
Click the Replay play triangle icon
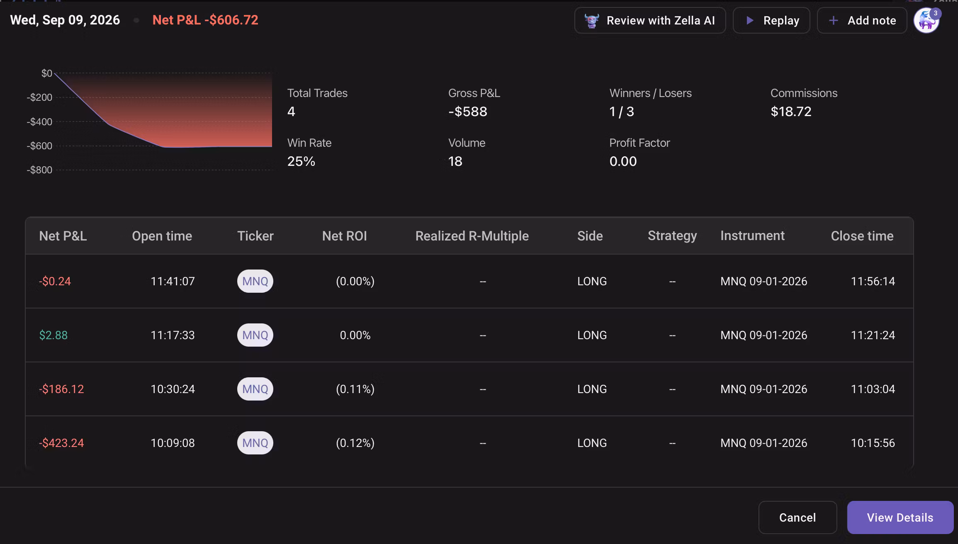[x=750, y=20]
